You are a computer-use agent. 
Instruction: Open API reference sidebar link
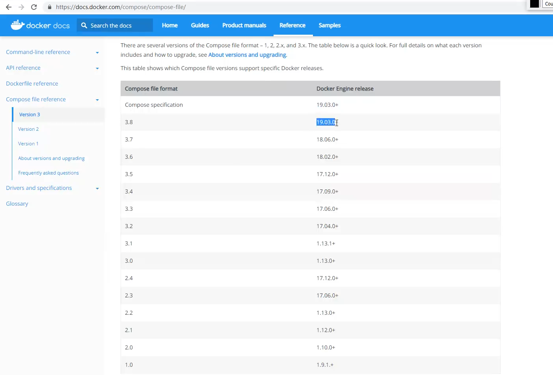point(23,68)
